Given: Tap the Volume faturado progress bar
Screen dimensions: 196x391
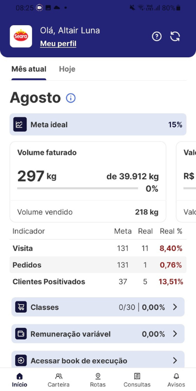Looking at the screenshot, I should click(x=77, y=188).
